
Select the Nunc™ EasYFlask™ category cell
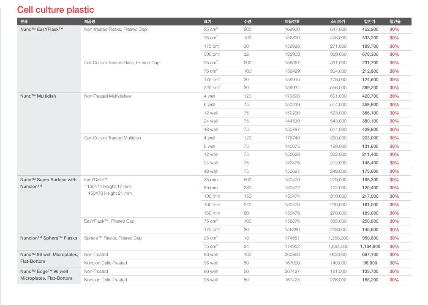tap(42, 30)
